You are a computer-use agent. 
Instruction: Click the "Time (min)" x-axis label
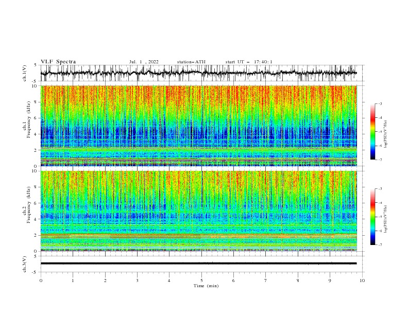[206, 286]
